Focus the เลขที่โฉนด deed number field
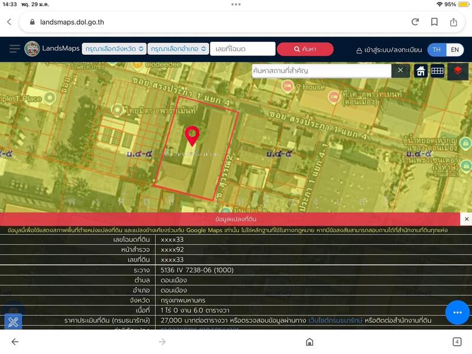This screenshot has height=354, width=472. click(242, 49)
